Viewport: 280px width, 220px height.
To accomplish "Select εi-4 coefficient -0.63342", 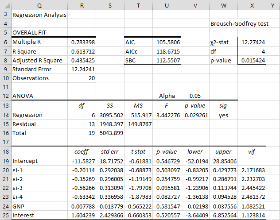I will point(82,197).
